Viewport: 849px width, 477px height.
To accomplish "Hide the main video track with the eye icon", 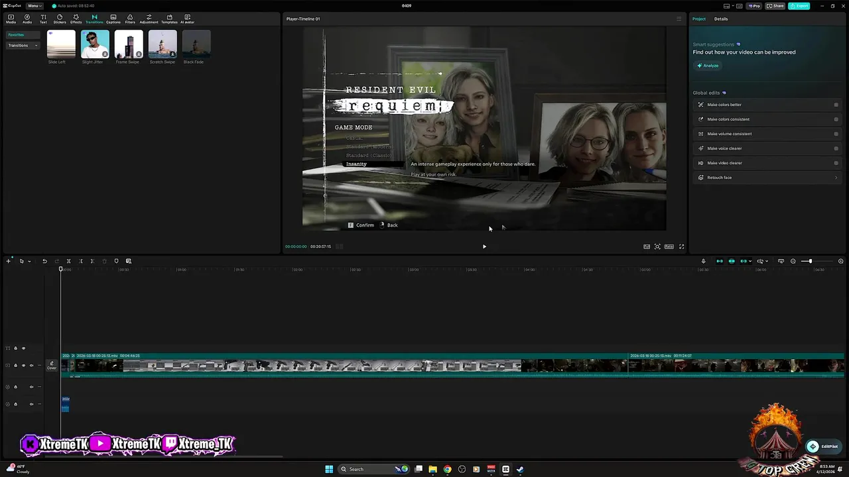I will 23,366.
